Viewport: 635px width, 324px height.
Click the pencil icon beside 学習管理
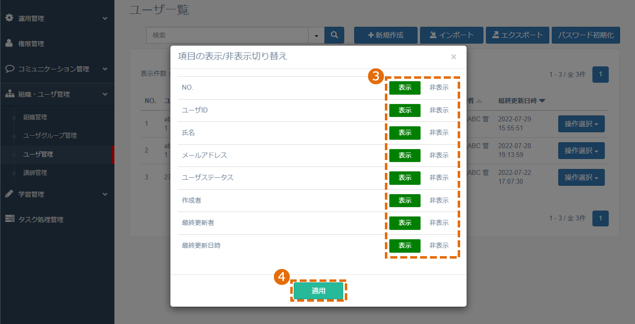pyautogui.click(x=9, y=194)
